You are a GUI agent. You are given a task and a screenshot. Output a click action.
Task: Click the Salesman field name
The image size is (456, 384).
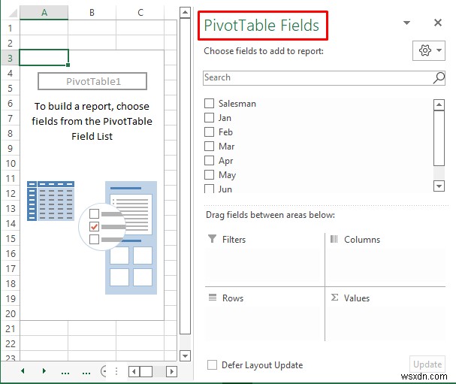point(237,104)
